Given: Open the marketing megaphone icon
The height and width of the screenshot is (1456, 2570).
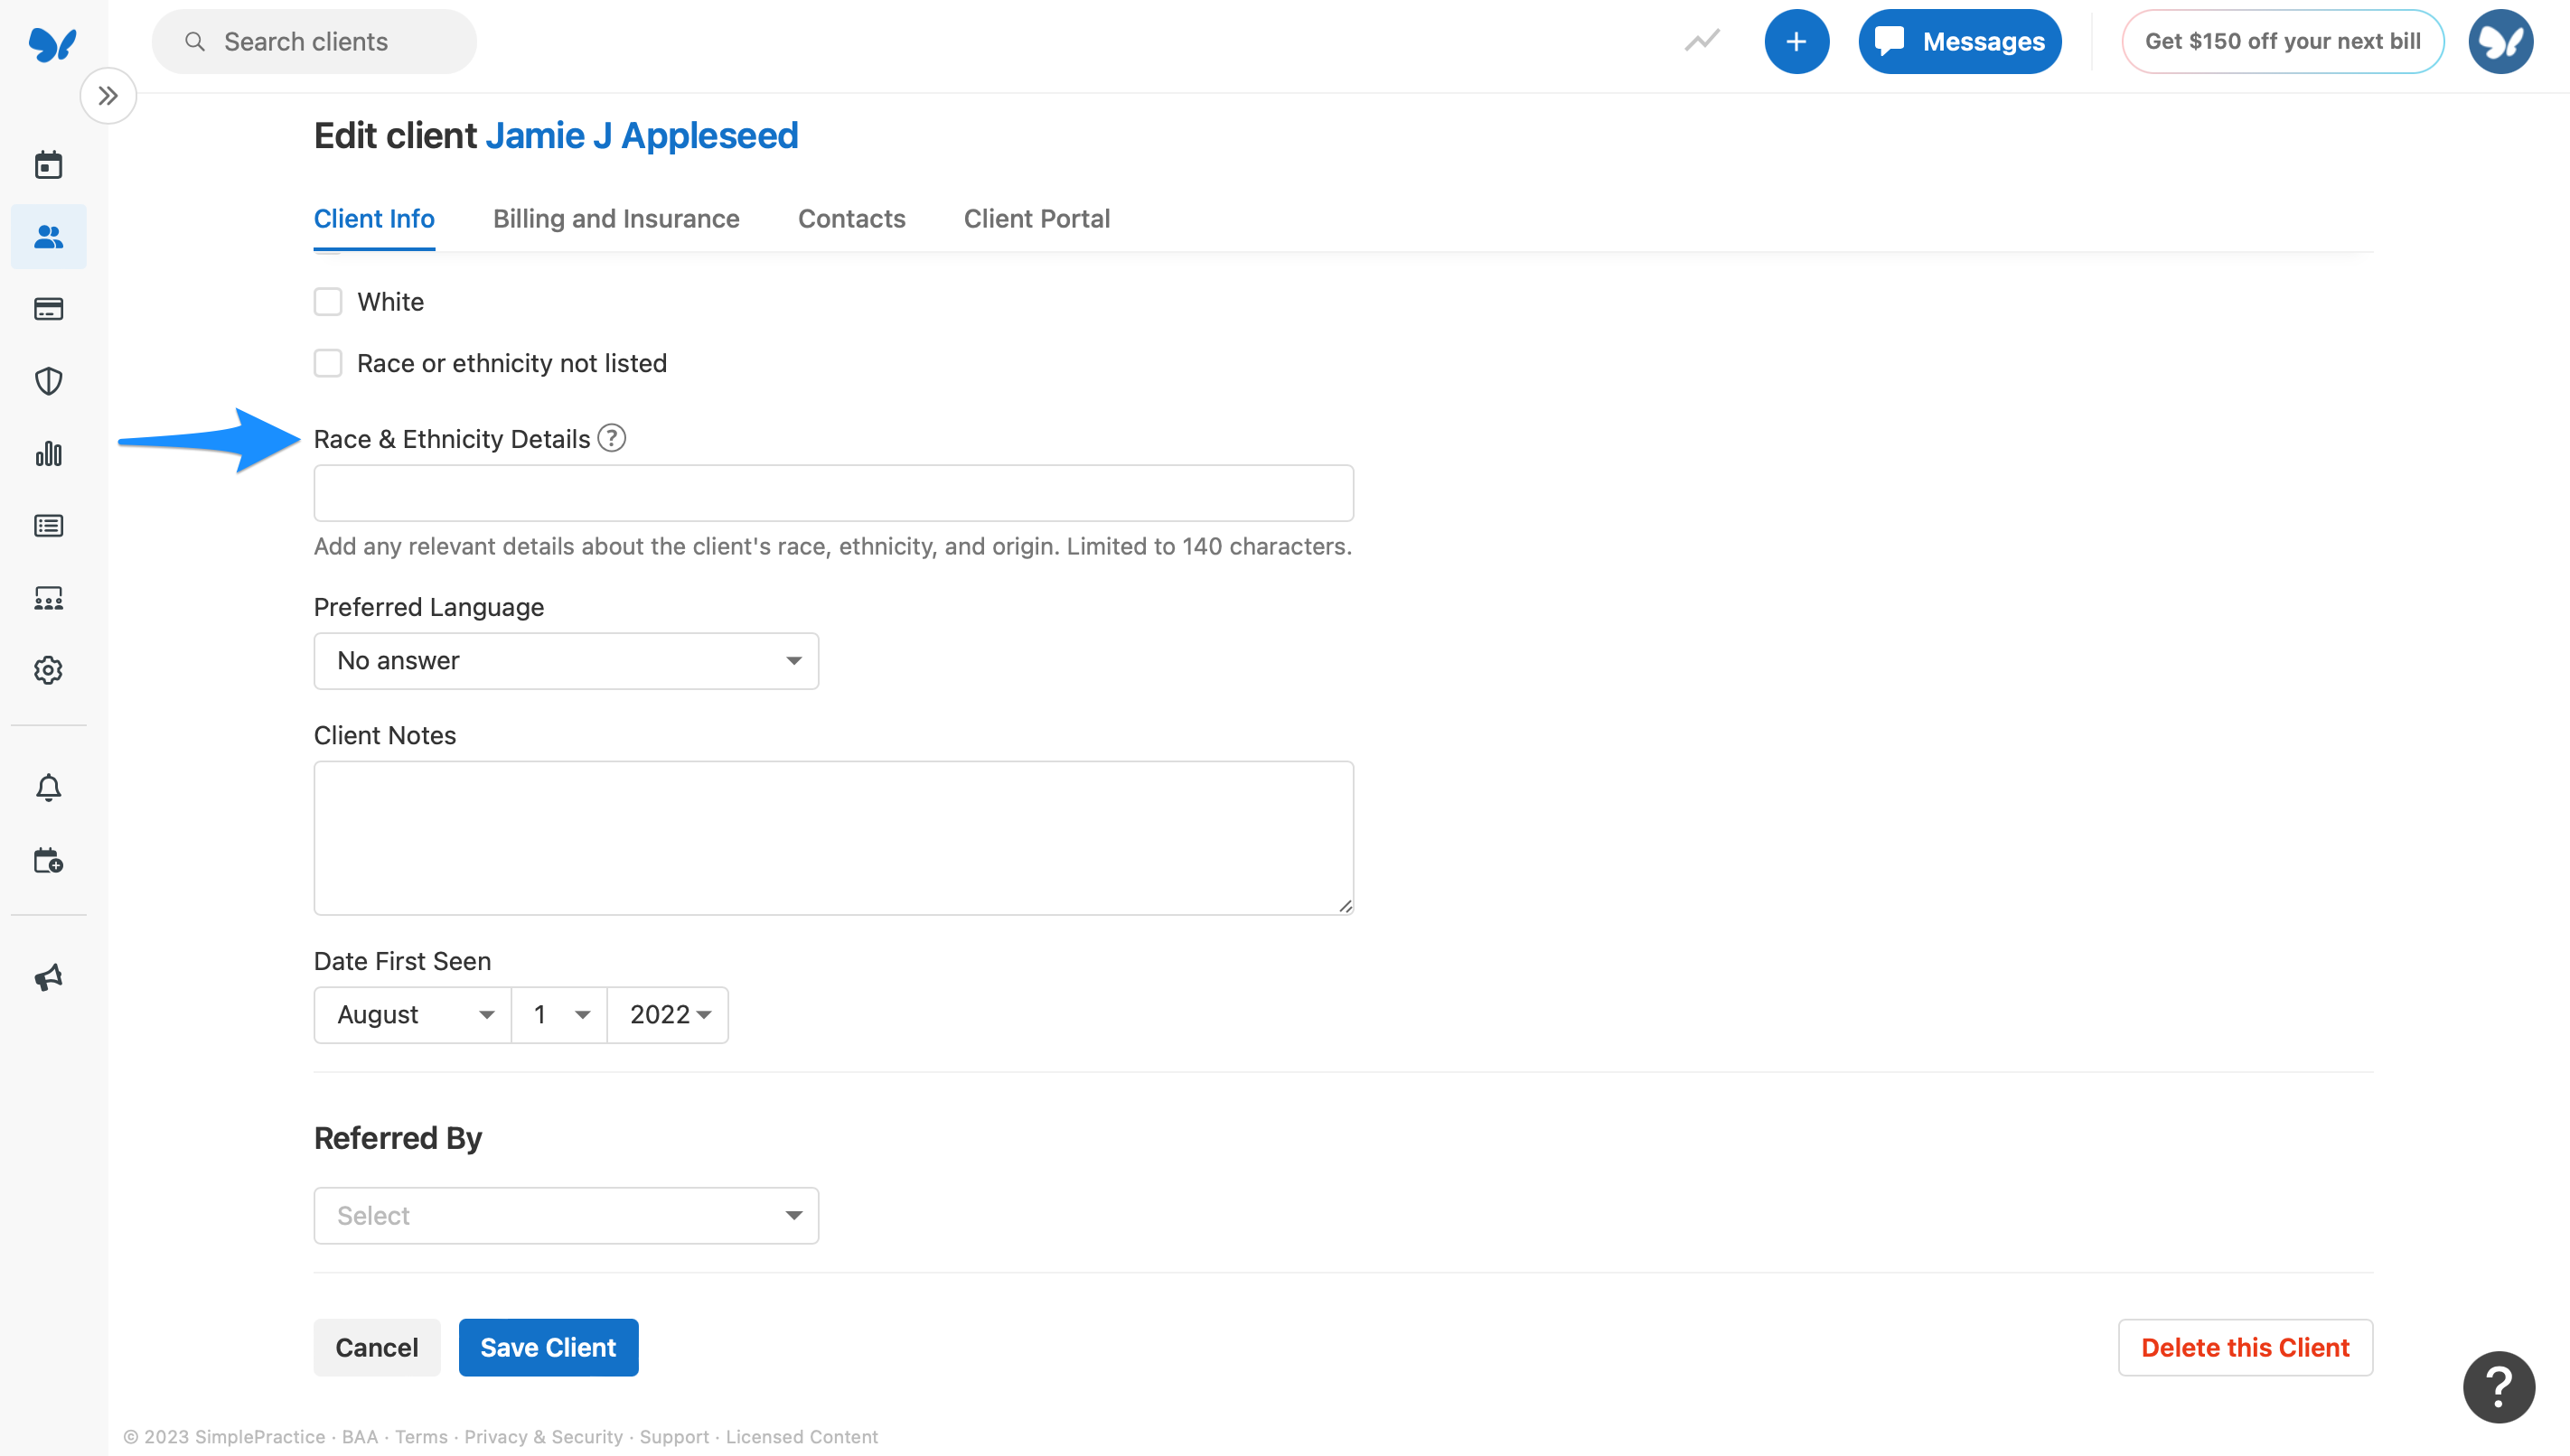Looking at the screenshot, I should 48,977.
